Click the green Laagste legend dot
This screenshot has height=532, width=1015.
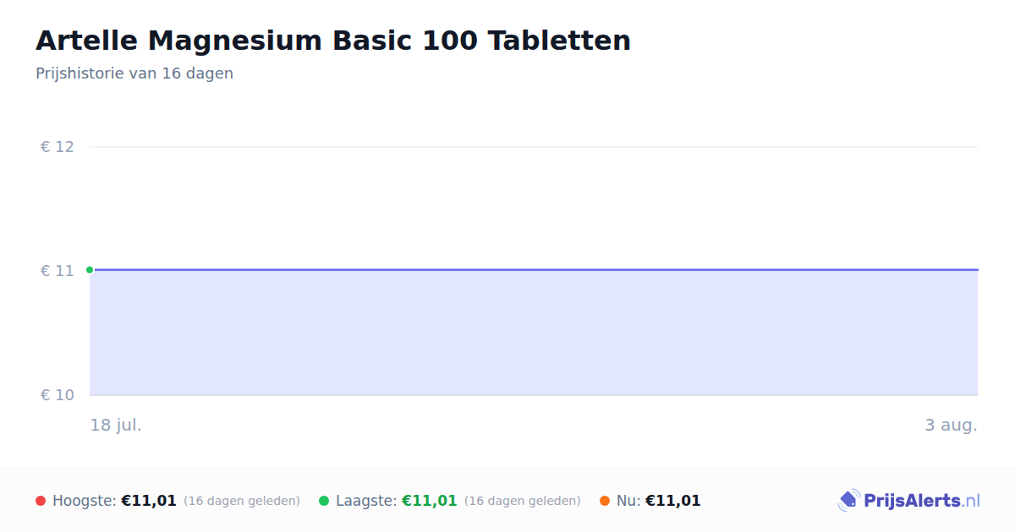(324, 501)
